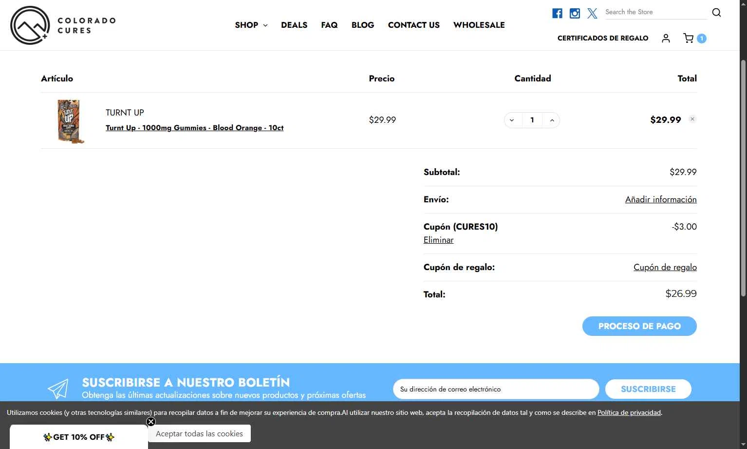Open the Política de privacidad link
The image size is (747, 449).
point(629,412)
